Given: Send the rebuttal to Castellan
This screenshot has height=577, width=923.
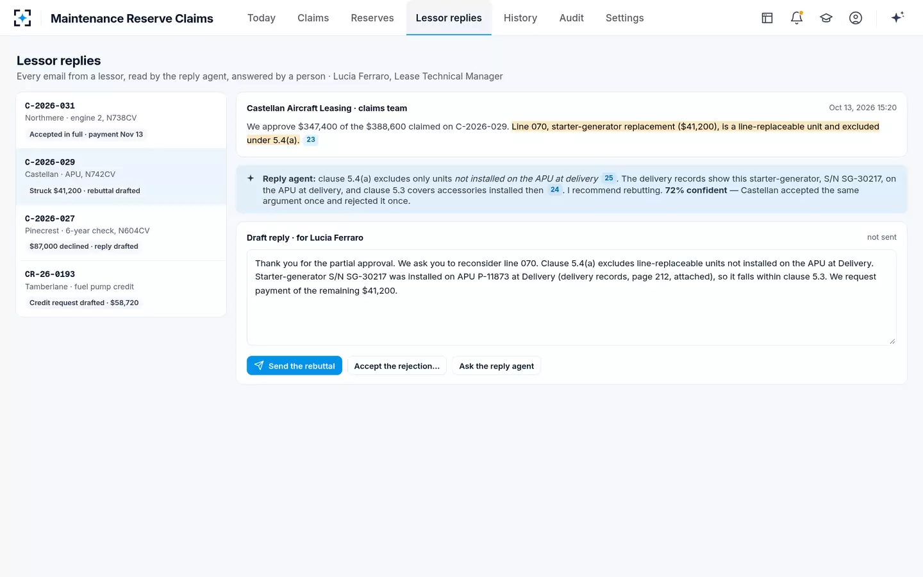Looking at the screenshot, I should [294, 365].
